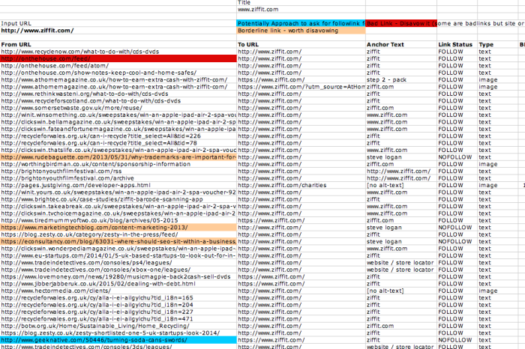Select recycleforwales can-i-recycle tid=78 cell
Screen dimensions: 525x349
coord(118,143)
